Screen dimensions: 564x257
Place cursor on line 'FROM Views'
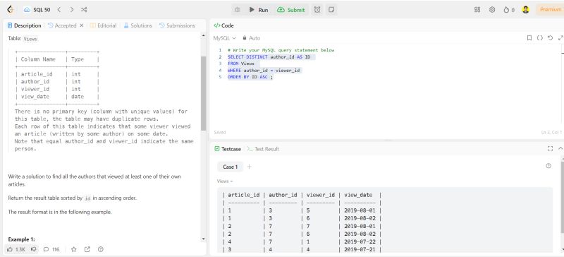[240, 64]
